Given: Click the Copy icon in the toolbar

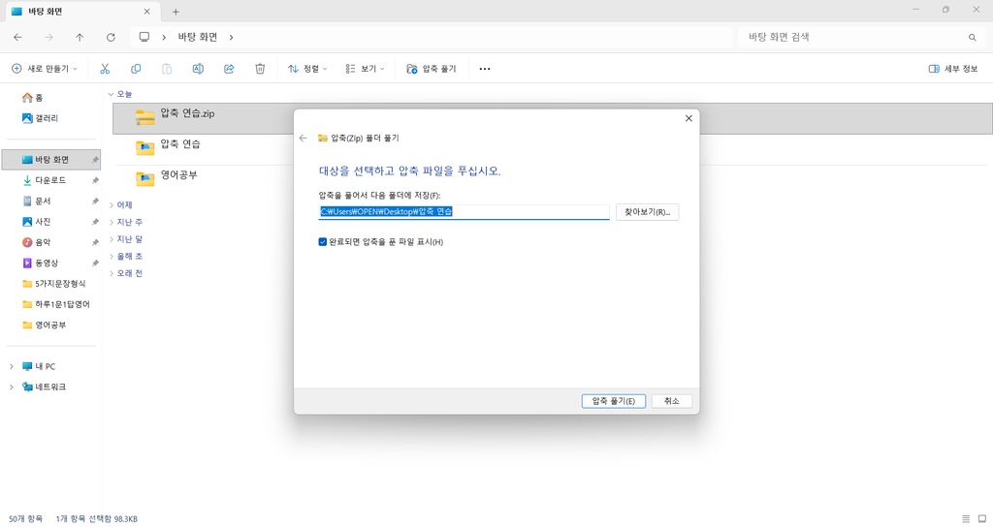Looking at the screenshot, I should 136,69.
